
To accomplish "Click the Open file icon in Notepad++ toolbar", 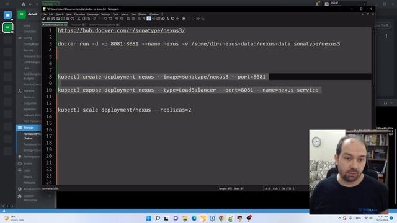I will [48, 19].
